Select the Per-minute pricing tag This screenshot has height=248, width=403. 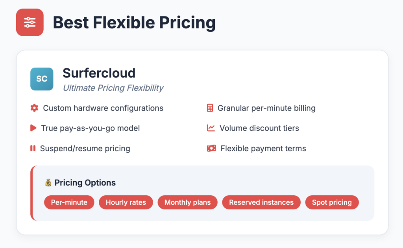(69, 202)
